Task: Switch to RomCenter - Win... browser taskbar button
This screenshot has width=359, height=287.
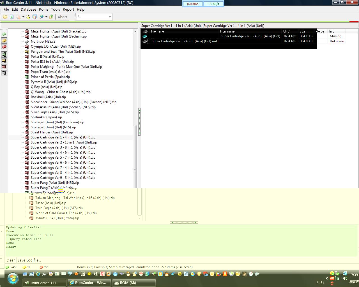Action: tap(89, 283)
